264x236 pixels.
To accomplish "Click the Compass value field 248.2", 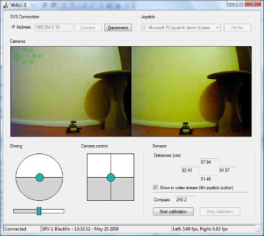I will point(184,200).
